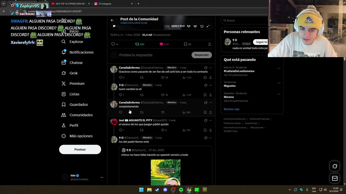Open Premium in sidebar

(x=73, y=84)
